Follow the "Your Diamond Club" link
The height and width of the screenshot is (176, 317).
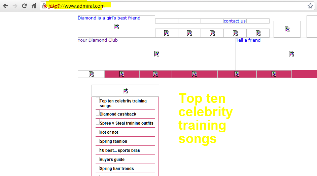point(98,40)
